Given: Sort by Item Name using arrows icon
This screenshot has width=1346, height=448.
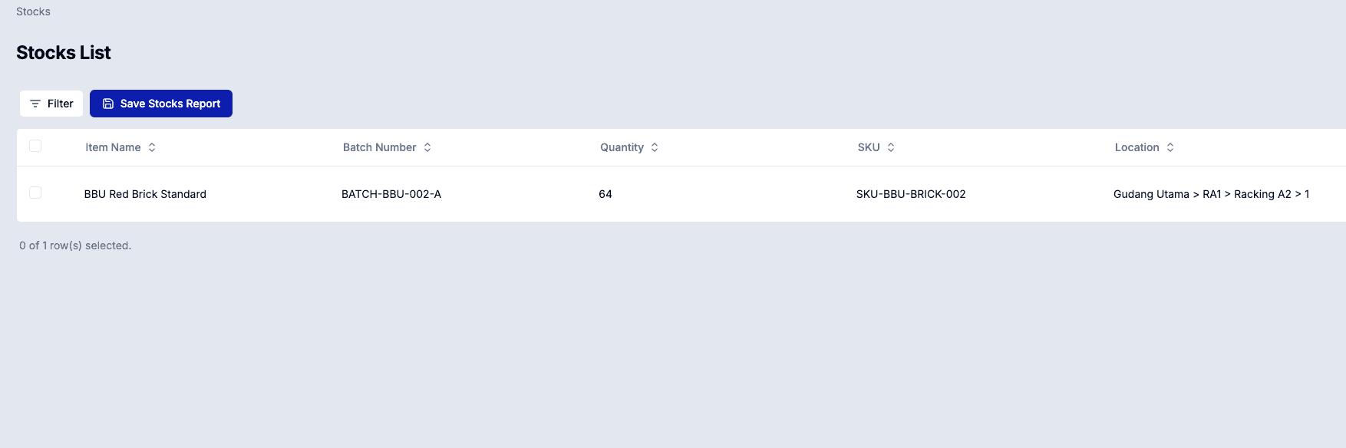Looking at the screenshot, I should [x=152, y=147].
